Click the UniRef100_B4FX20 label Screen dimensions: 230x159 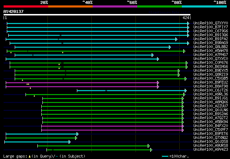(x=211, y=126)
